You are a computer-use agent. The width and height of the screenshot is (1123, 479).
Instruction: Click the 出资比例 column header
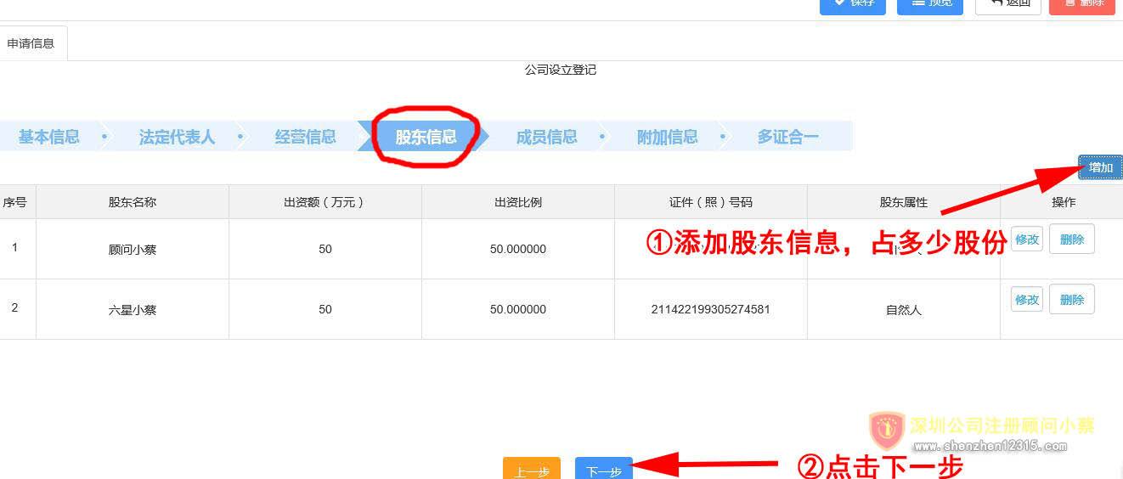(518, 202)
